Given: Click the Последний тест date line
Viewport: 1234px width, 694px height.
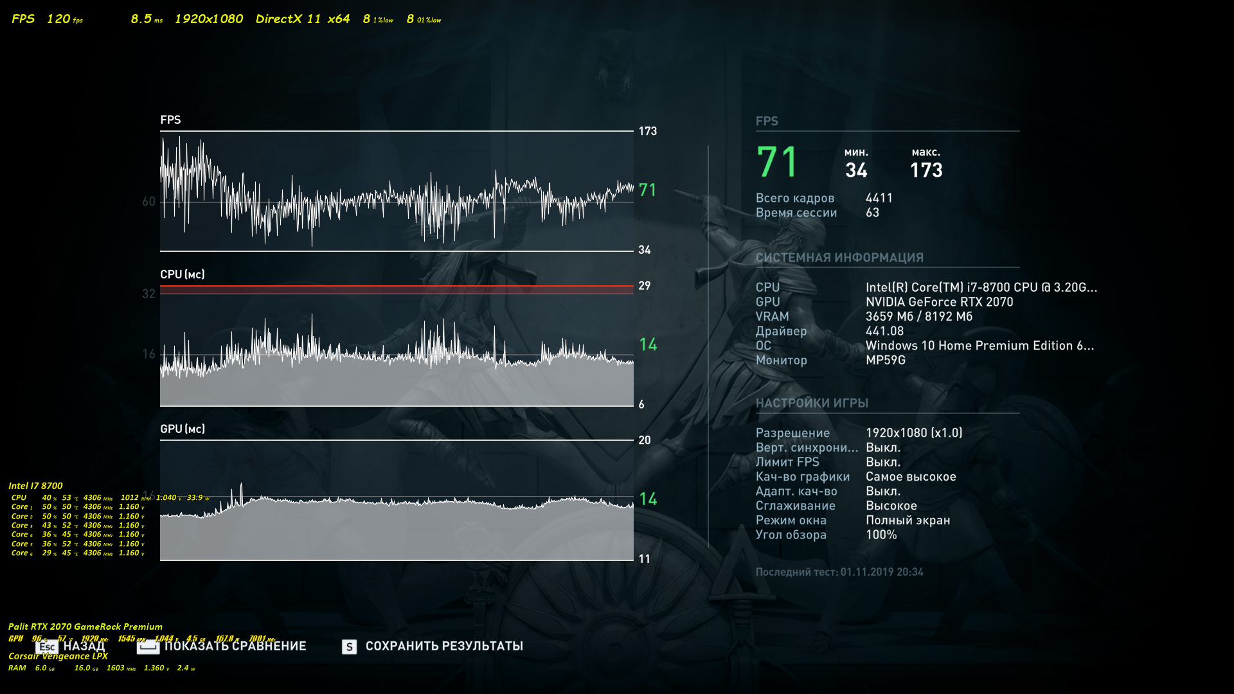Looking at the screenshot, I should click(x=839, y=572).
